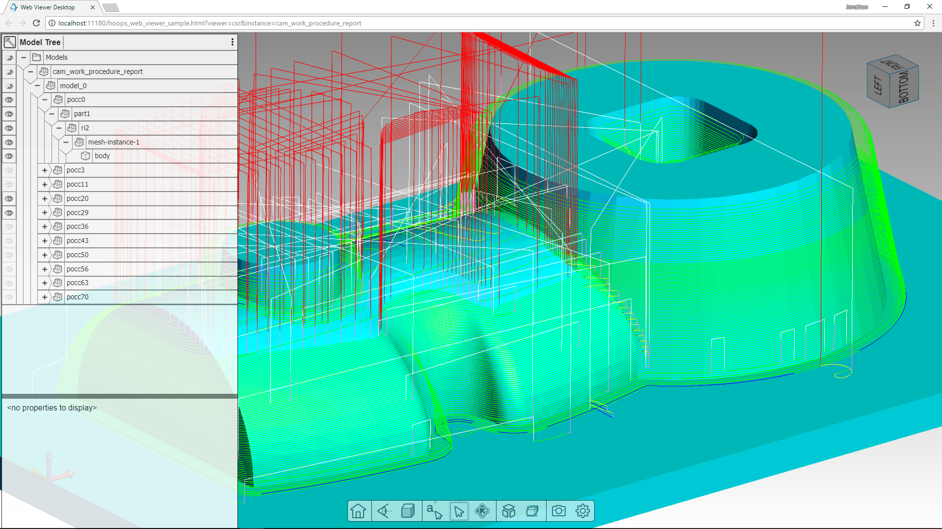The image size is (942, 529).
Task: Open the camera view eye tool
Action: tap(384, 511)
